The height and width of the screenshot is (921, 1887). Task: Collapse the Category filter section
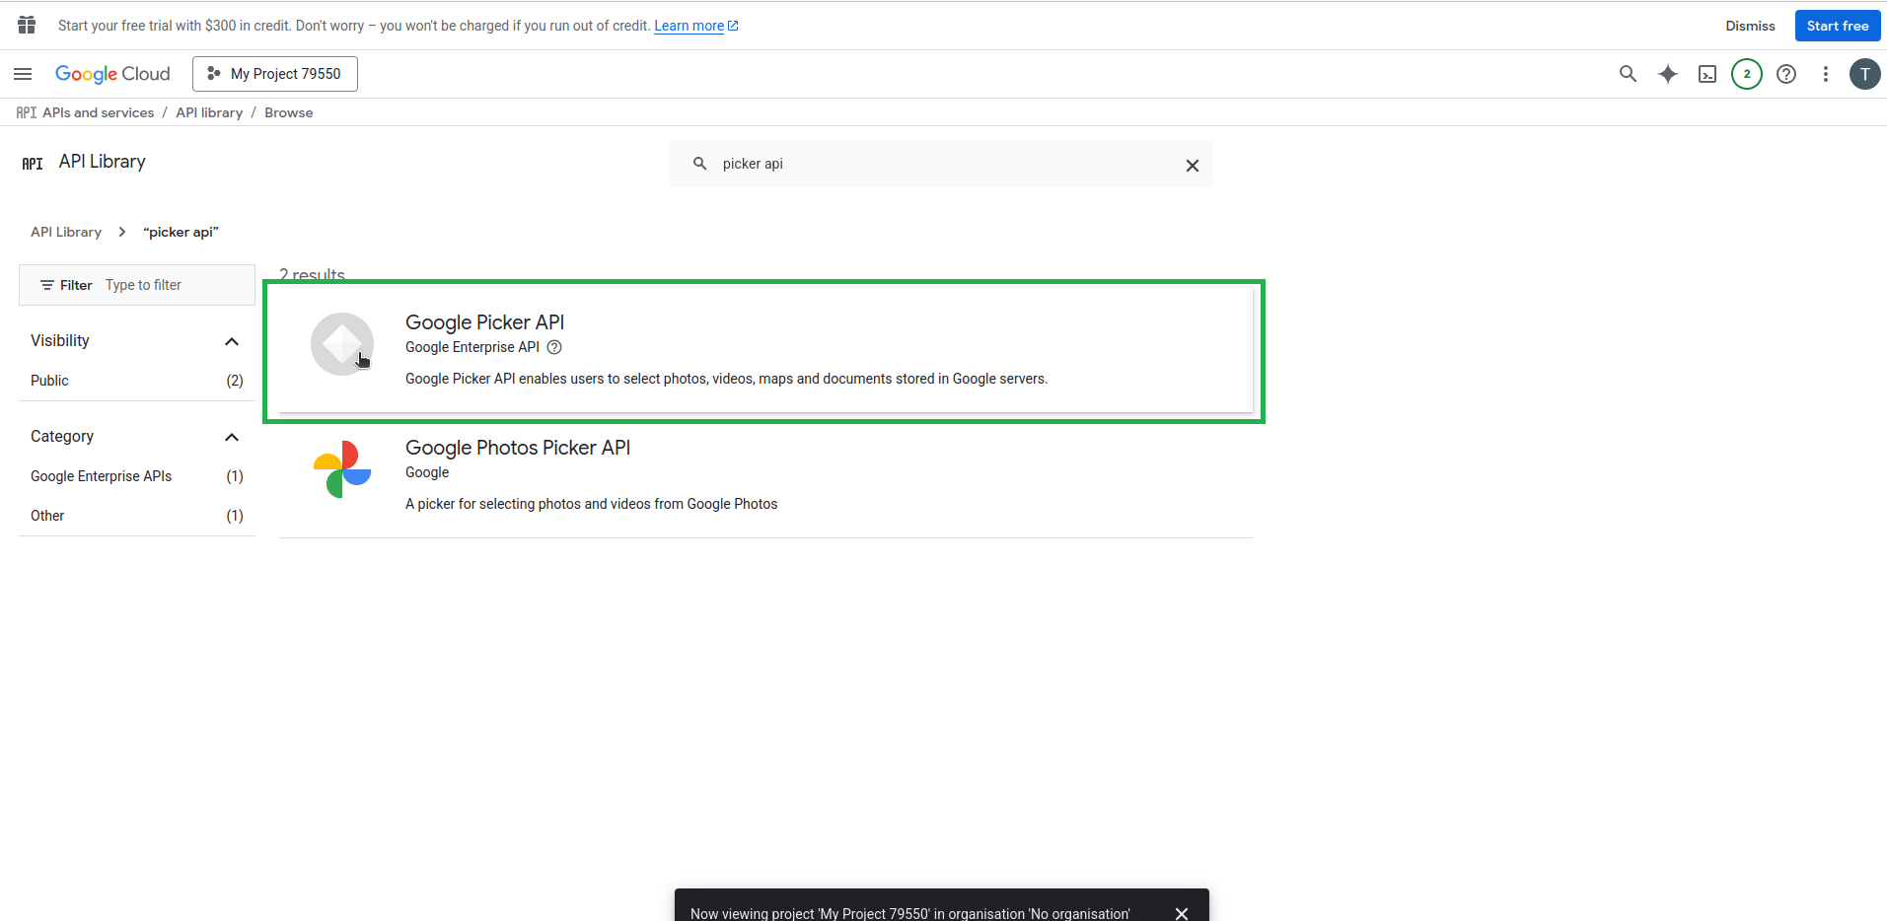tap(232, 437)
